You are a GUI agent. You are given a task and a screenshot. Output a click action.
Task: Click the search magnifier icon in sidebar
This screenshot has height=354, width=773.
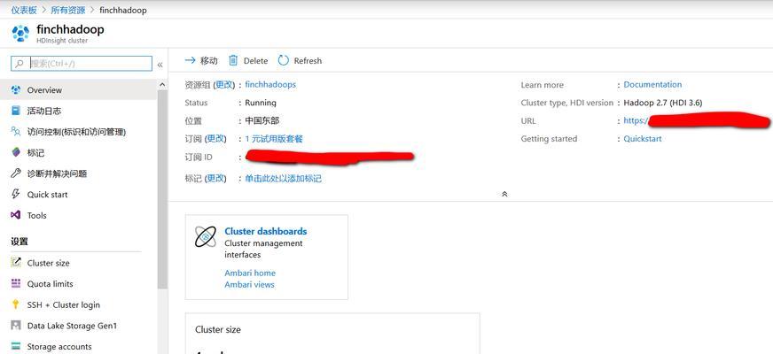click(20, 64)
